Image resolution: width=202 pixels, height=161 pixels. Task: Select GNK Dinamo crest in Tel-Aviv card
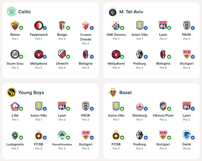[x=116, y=25]
